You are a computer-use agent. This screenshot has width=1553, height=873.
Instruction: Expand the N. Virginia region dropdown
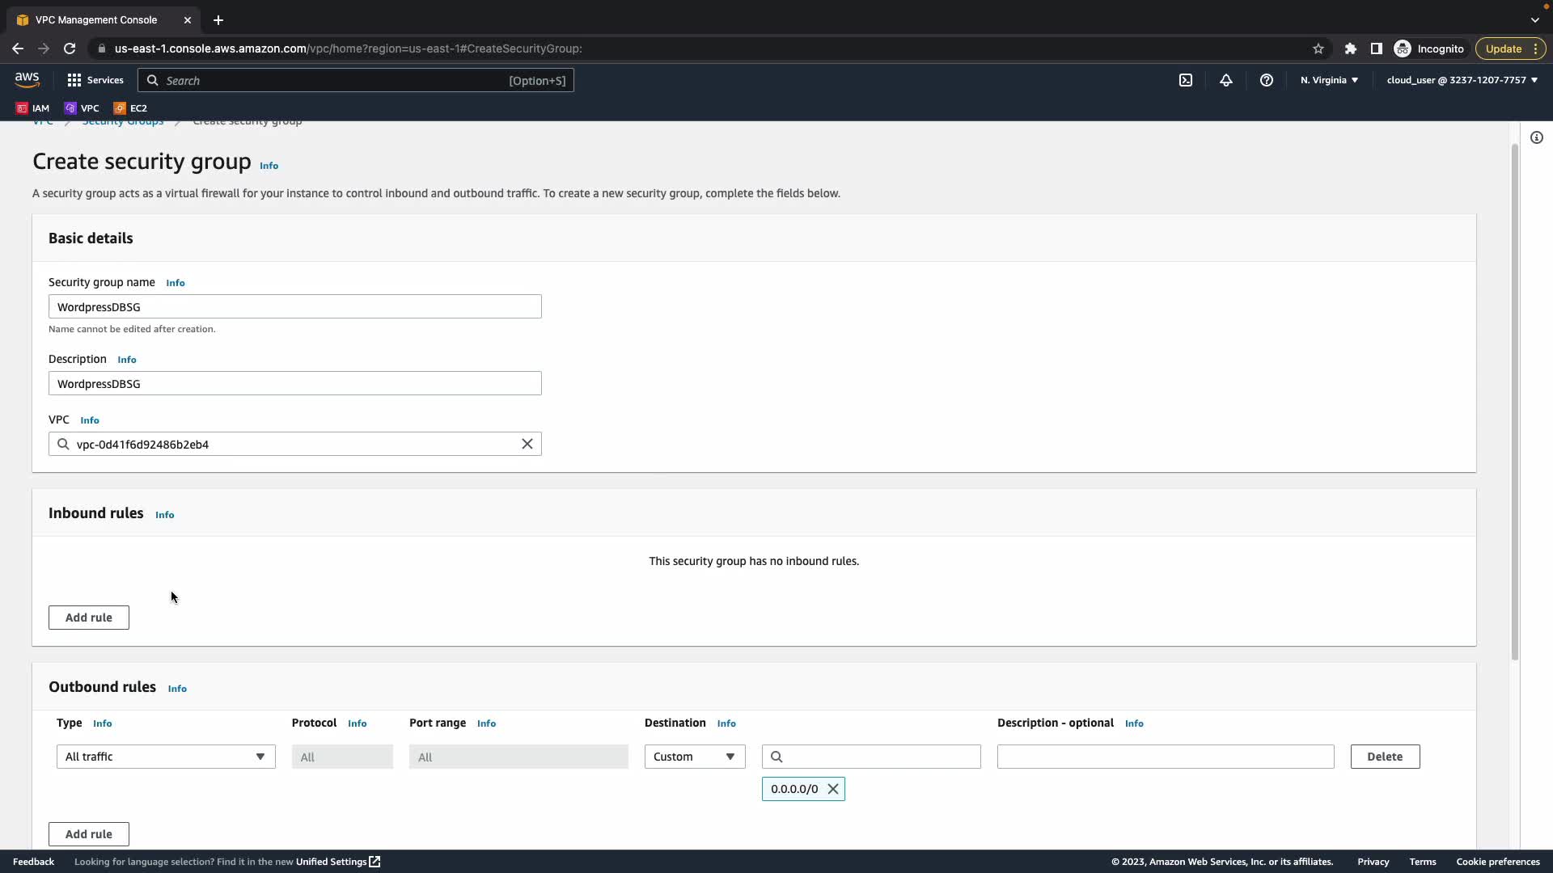(1329, 80)
